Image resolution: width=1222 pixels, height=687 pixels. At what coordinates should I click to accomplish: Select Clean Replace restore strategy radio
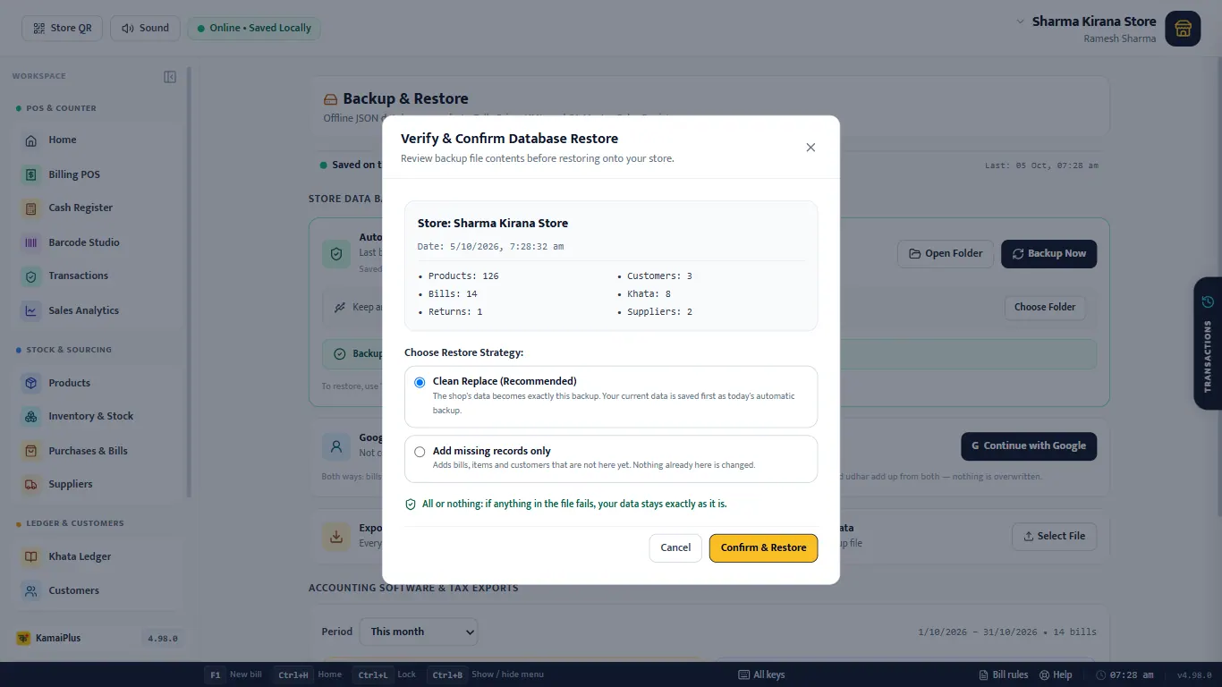click(420, 382)
